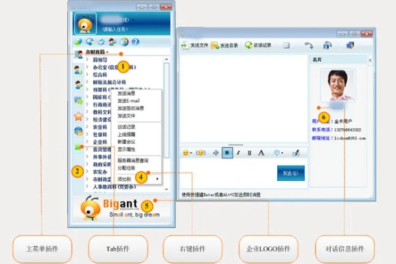Click the tree scrollbar up arrow

coord(166,59)
